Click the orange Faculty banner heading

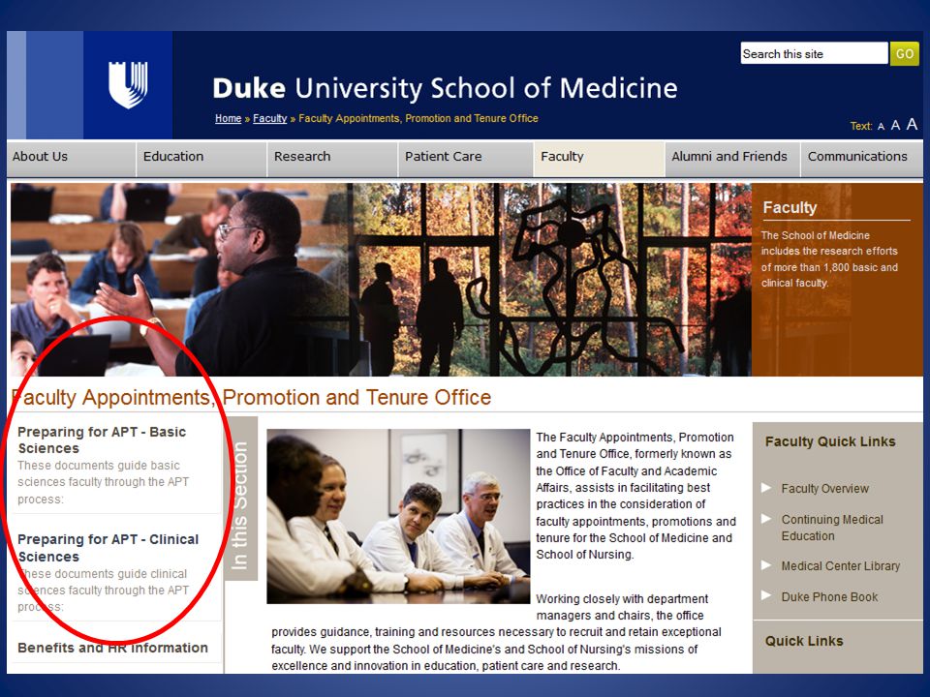790,207
